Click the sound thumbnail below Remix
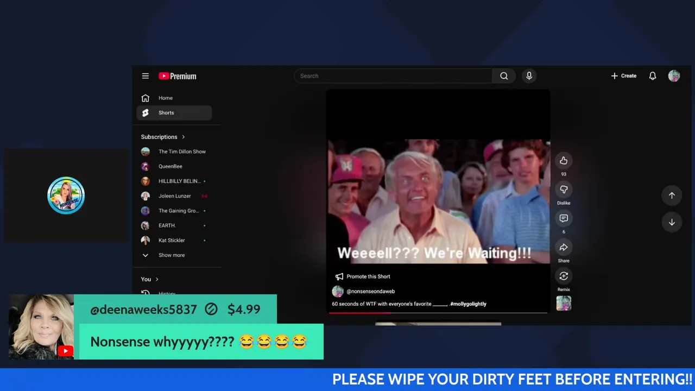 point(564,303)
